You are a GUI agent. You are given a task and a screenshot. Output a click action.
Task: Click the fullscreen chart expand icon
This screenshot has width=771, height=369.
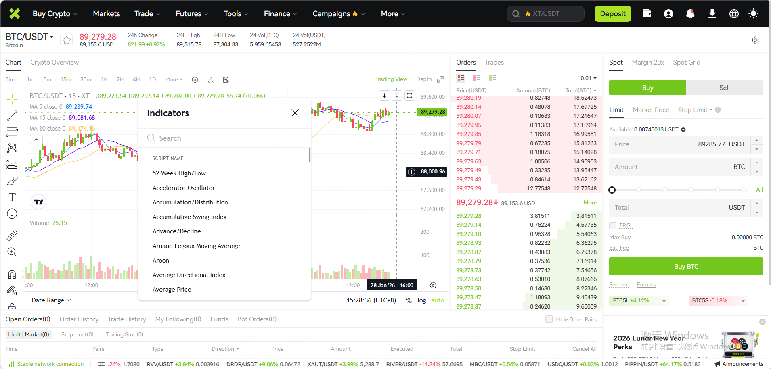[x=440, y=79]
